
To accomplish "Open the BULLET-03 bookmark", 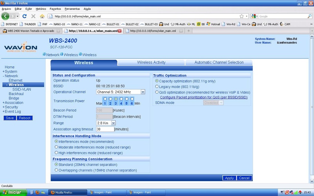I will click(149, 24).
